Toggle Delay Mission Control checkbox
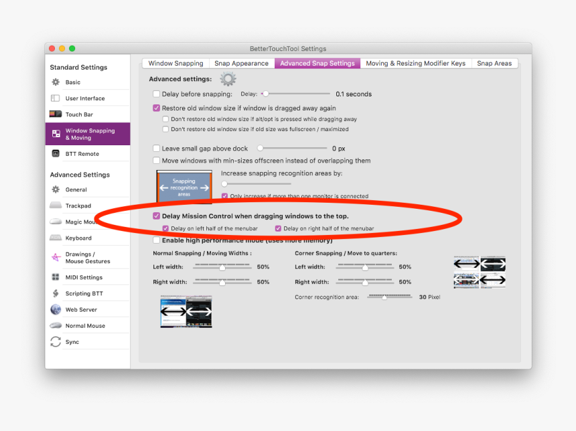Image resolution: width=576 pixels, height=431 pixels. tap(156, 216)
